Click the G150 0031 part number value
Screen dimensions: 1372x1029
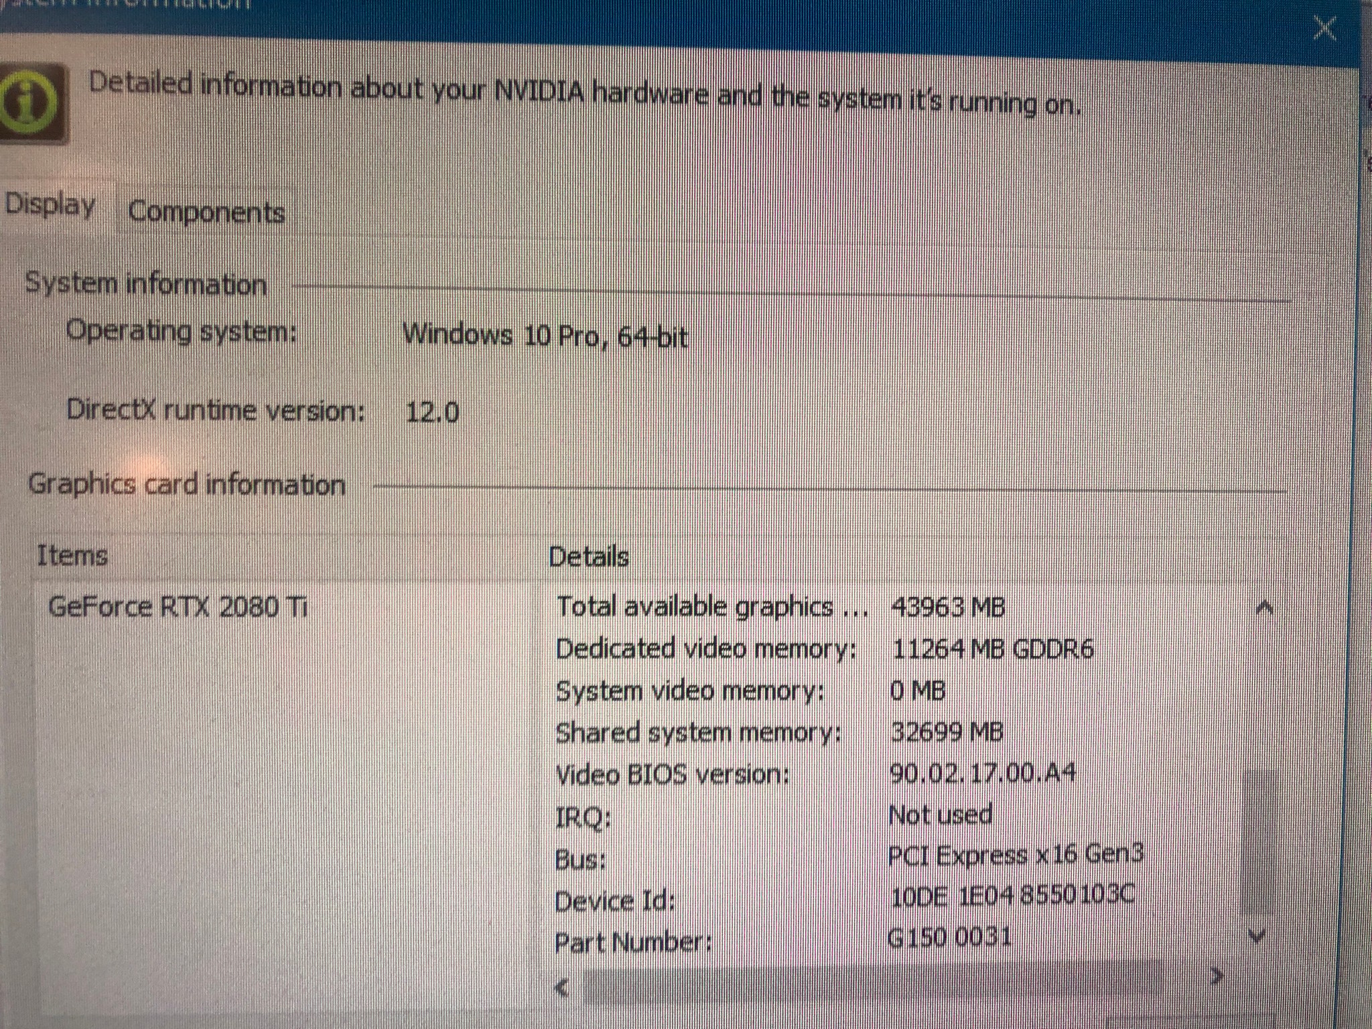[x=949, y=936]
